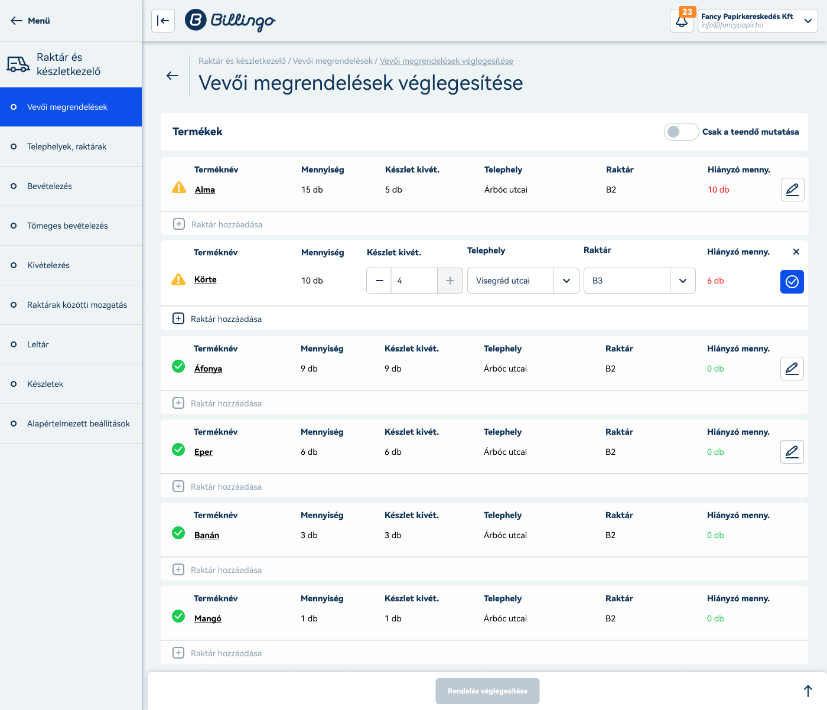Increase Körte quantity with plus button
Image resolution: width=827 pixels, height=710 pixels.
[450, 281]
